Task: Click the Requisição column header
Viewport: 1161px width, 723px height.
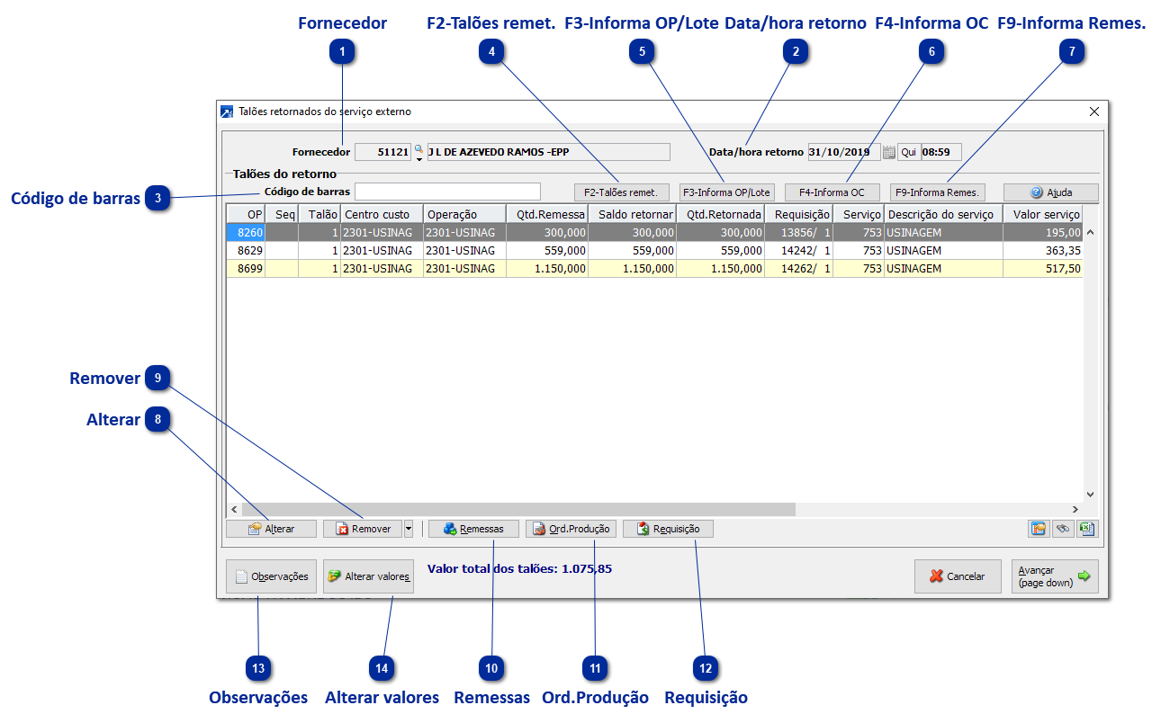Action: click(798, 214)
